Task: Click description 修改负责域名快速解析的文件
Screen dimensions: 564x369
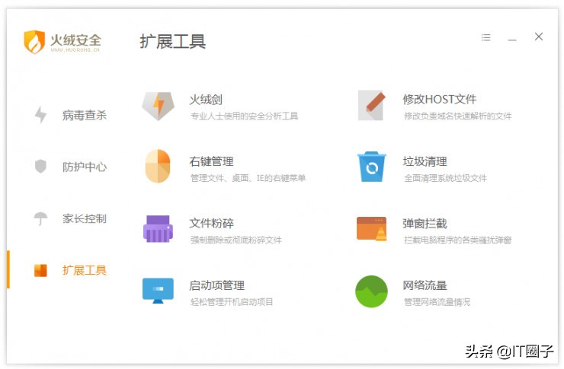Action: coord(458,116)
